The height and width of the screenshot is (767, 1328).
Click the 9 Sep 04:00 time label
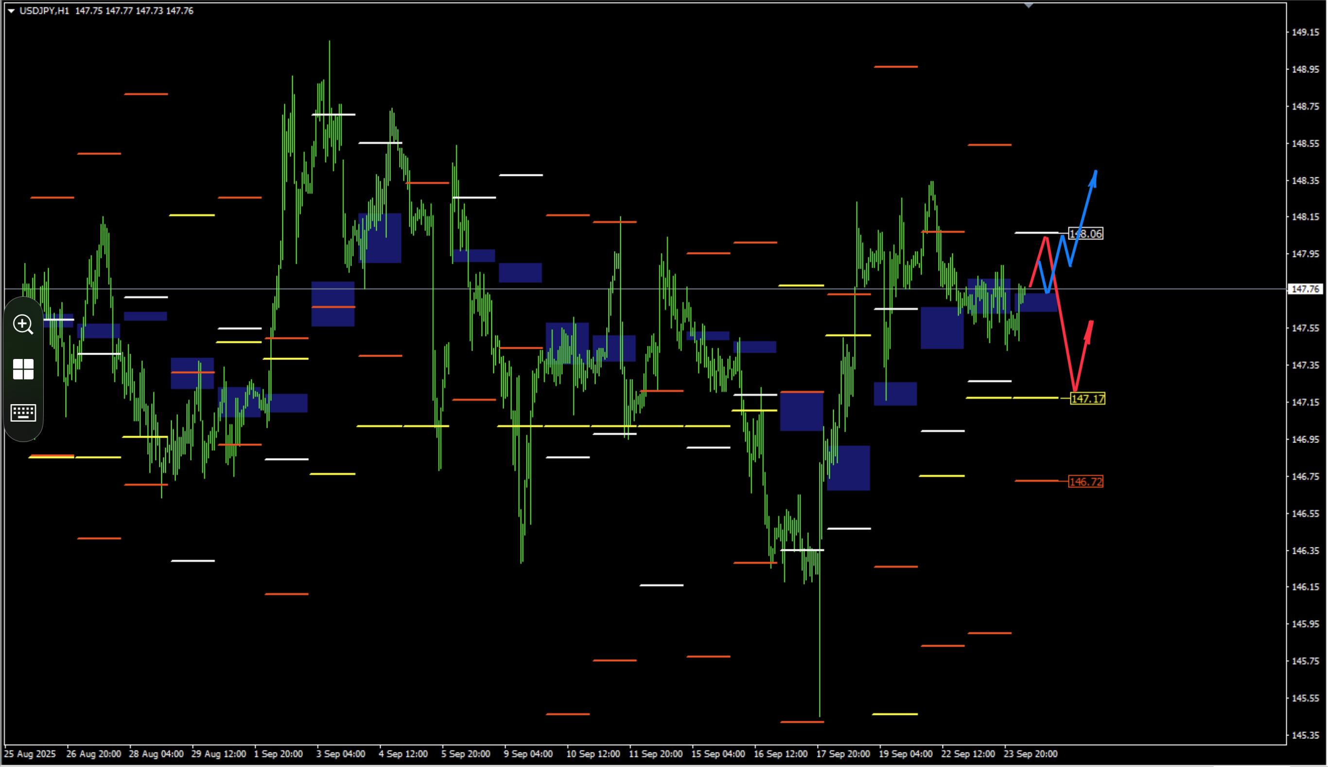tap(528, 754)
